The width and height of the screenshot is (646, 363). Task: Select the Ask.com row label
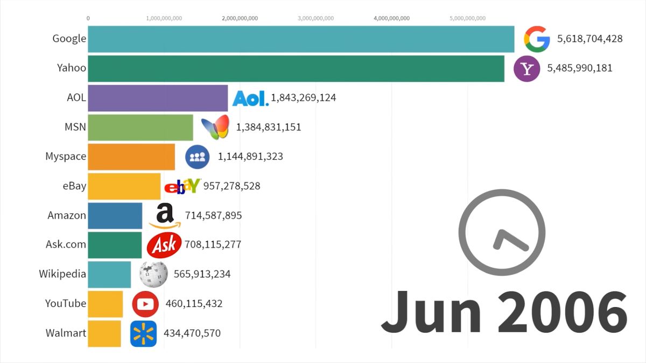pyautogui.click(x=66, y=245)
